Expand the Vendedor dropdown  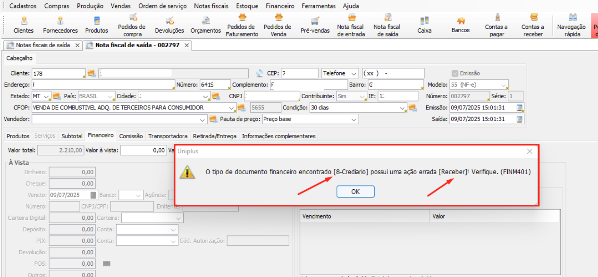[x=203, y=119]
